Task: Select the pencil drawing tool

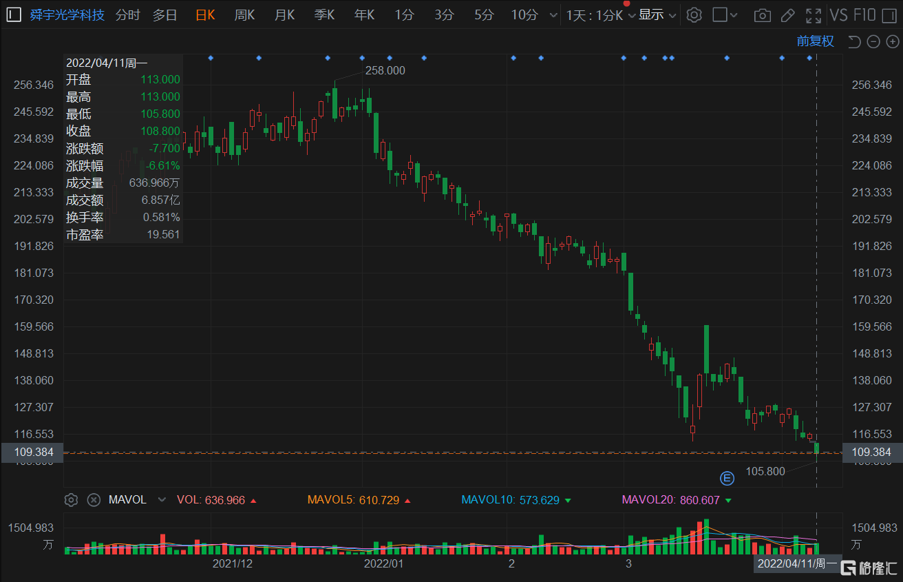Action: [x=788, y=15]
